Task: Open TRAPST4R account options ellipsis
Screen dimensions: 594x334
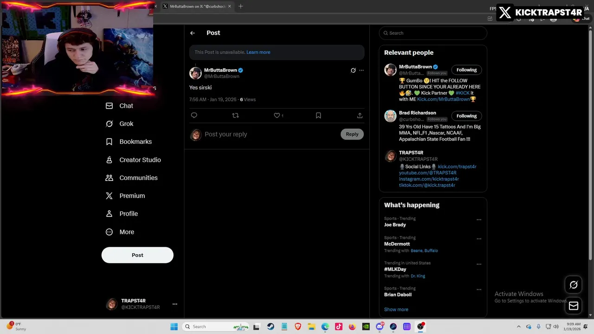Action: point(175,304)
